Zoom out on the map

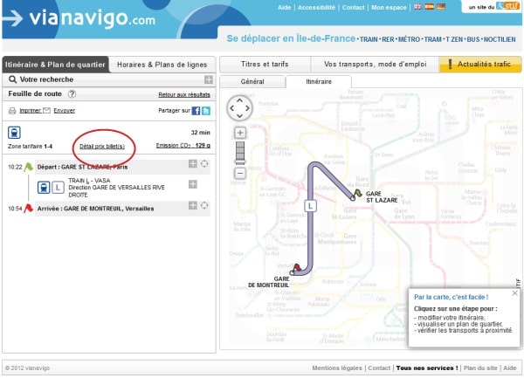(240, 174)
